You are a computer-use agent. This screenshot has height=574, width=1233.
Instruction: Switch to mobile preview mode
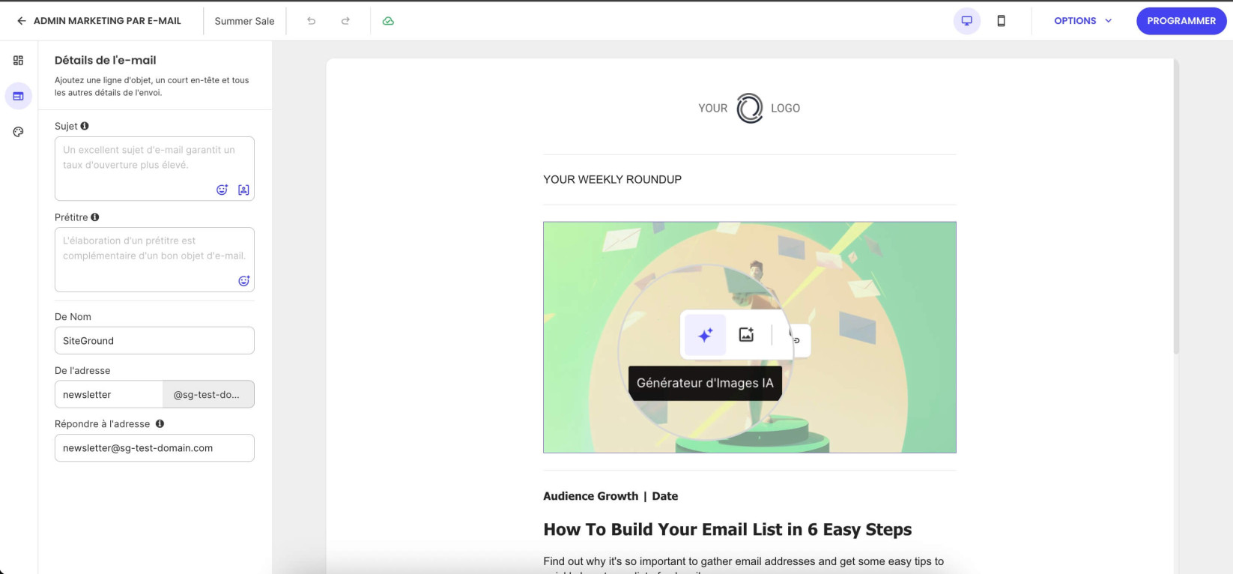point(1001,21)
